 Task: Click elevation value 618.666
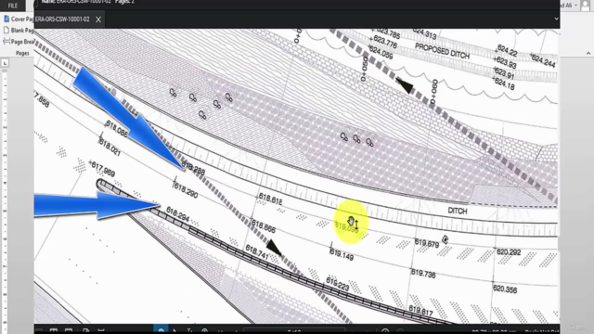[264, 226]
